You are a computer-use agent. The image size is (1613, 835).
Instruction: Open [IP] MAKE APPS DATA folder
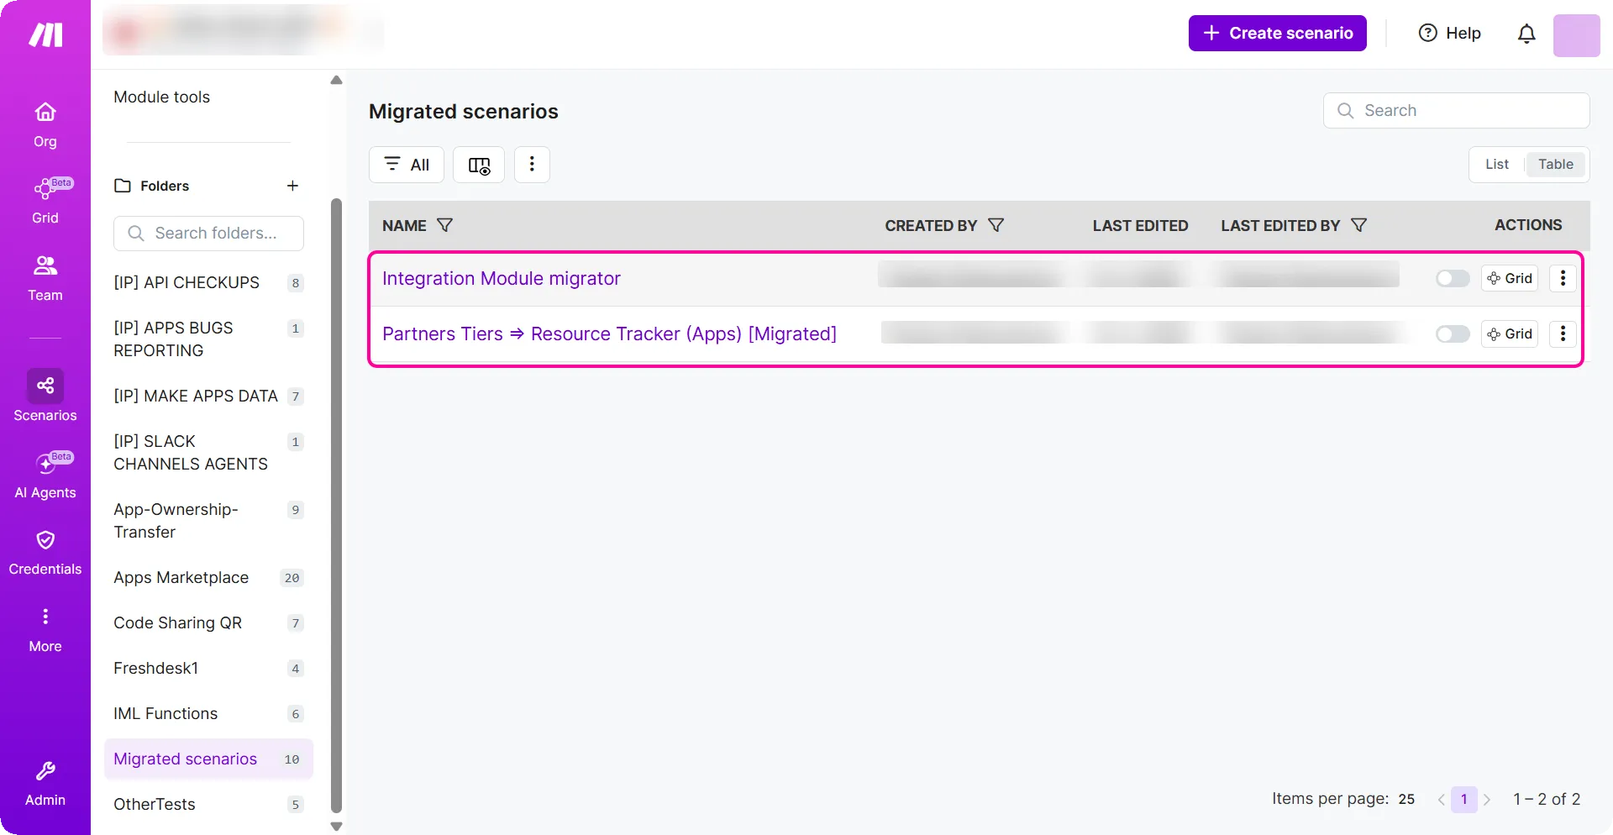(x=208, y=396)
